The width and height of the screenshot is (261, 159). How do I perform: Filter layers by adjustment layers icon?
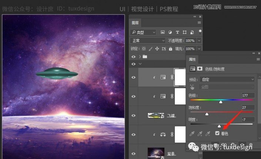point(170,32)
